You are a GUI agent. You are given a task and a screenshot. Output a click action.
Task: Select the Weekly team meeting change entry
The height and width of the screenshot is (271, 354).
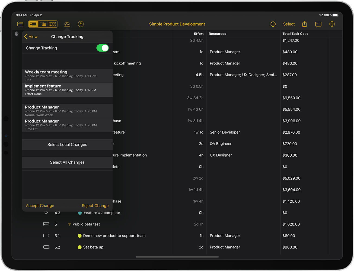(x=67, y=76)
